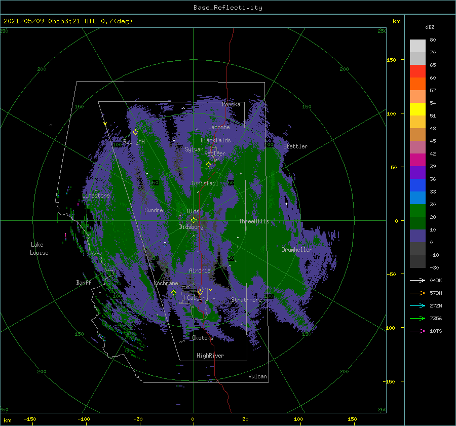Click the dBZ legend heading
This screenshot has height=426, width=456.
pos(430,27)
